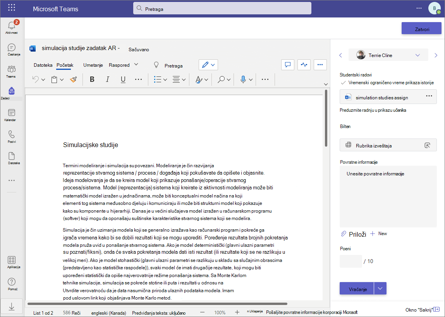Open the Terrie Cline student dropdown
This screenshot has width=445, height=317.
(388, 55)
